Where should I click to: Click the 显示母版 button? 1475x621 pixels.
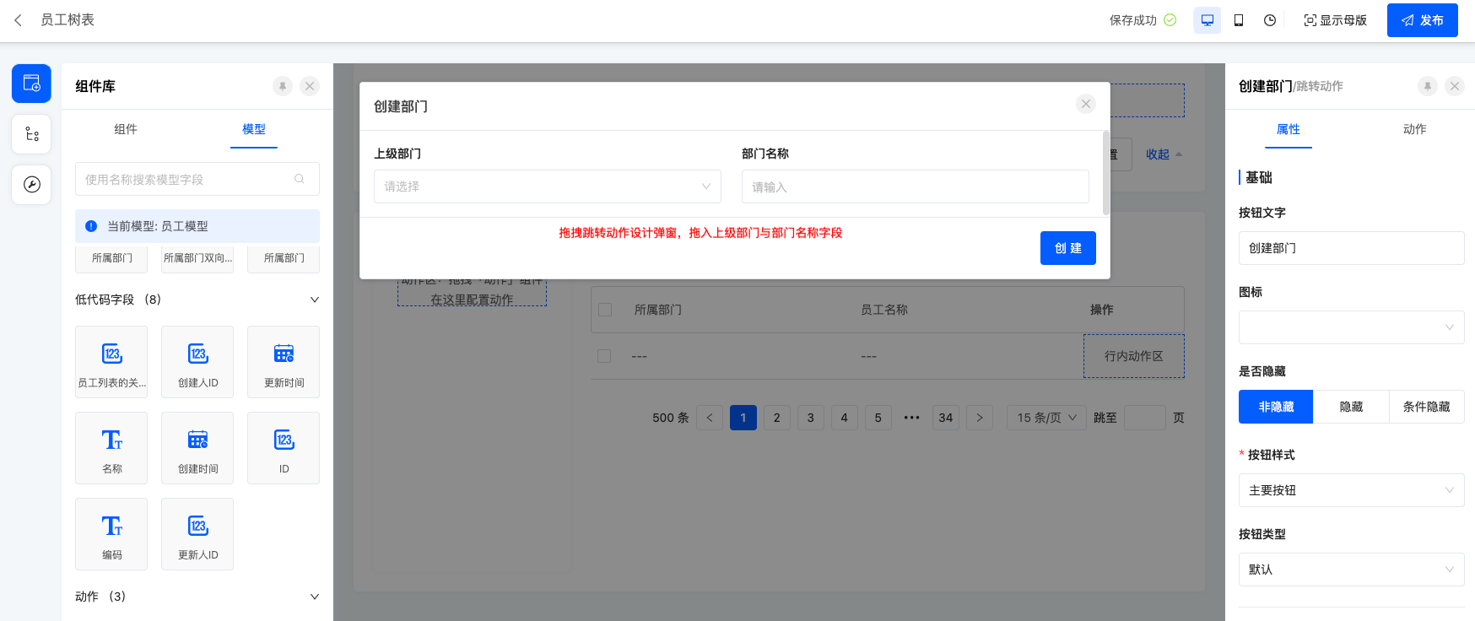click(x=1336, y=20)
